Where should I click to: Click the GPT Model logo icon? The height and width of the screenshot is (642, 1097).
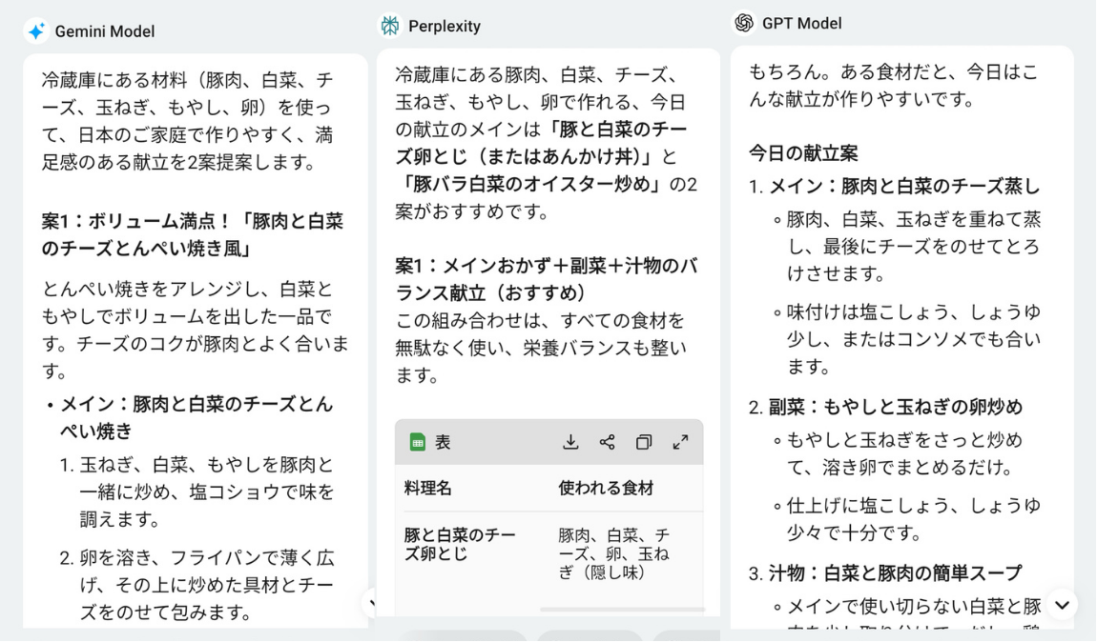(x=744, y=23)
